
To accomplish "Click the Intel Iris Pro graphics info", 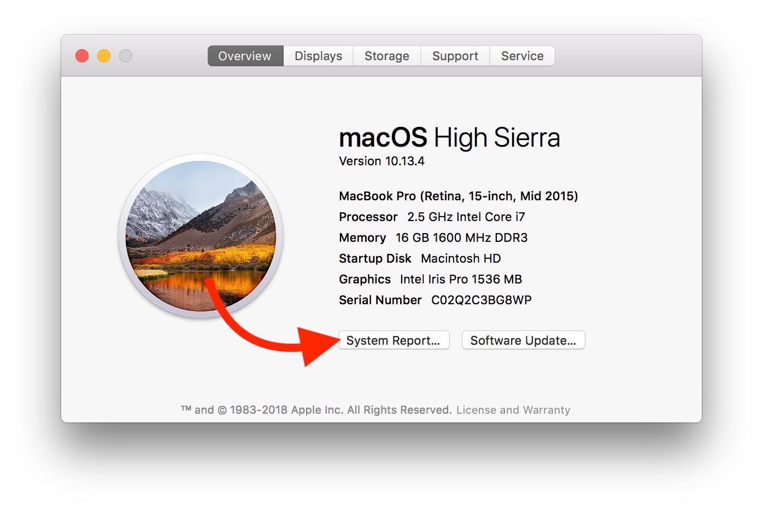I will coord(430,279).
